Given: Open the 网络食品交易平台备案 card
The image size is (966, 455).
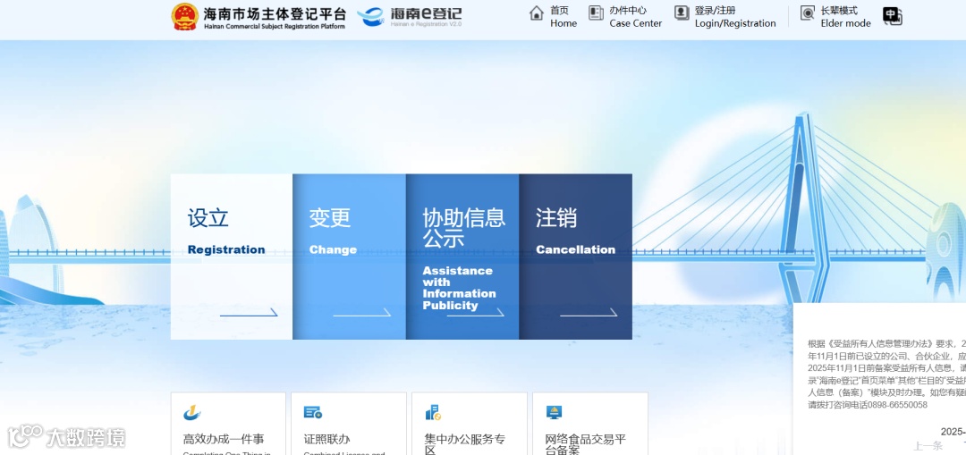Looking at the screenshot, I should tap(590, 424).
